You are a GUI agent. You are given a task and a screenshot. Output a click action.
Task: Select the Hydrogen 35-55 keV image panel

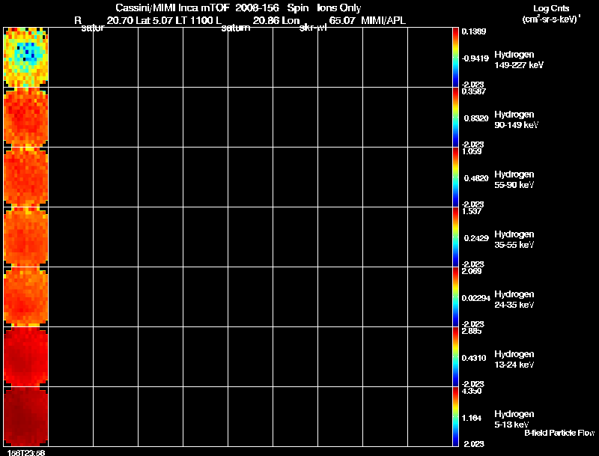(x=26, y=237)
